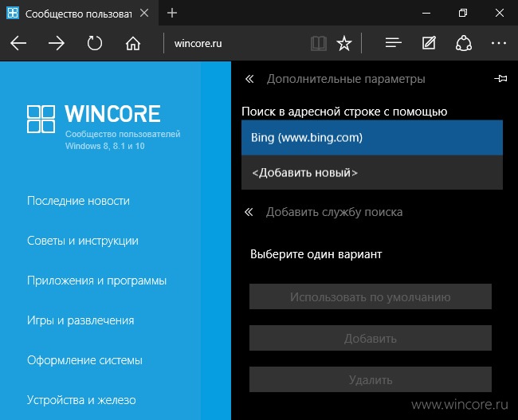Image resolution: width=518 pixels, height=420 pixels.
Task: Click the WINCORE site title text
Action: pos(112,114)
